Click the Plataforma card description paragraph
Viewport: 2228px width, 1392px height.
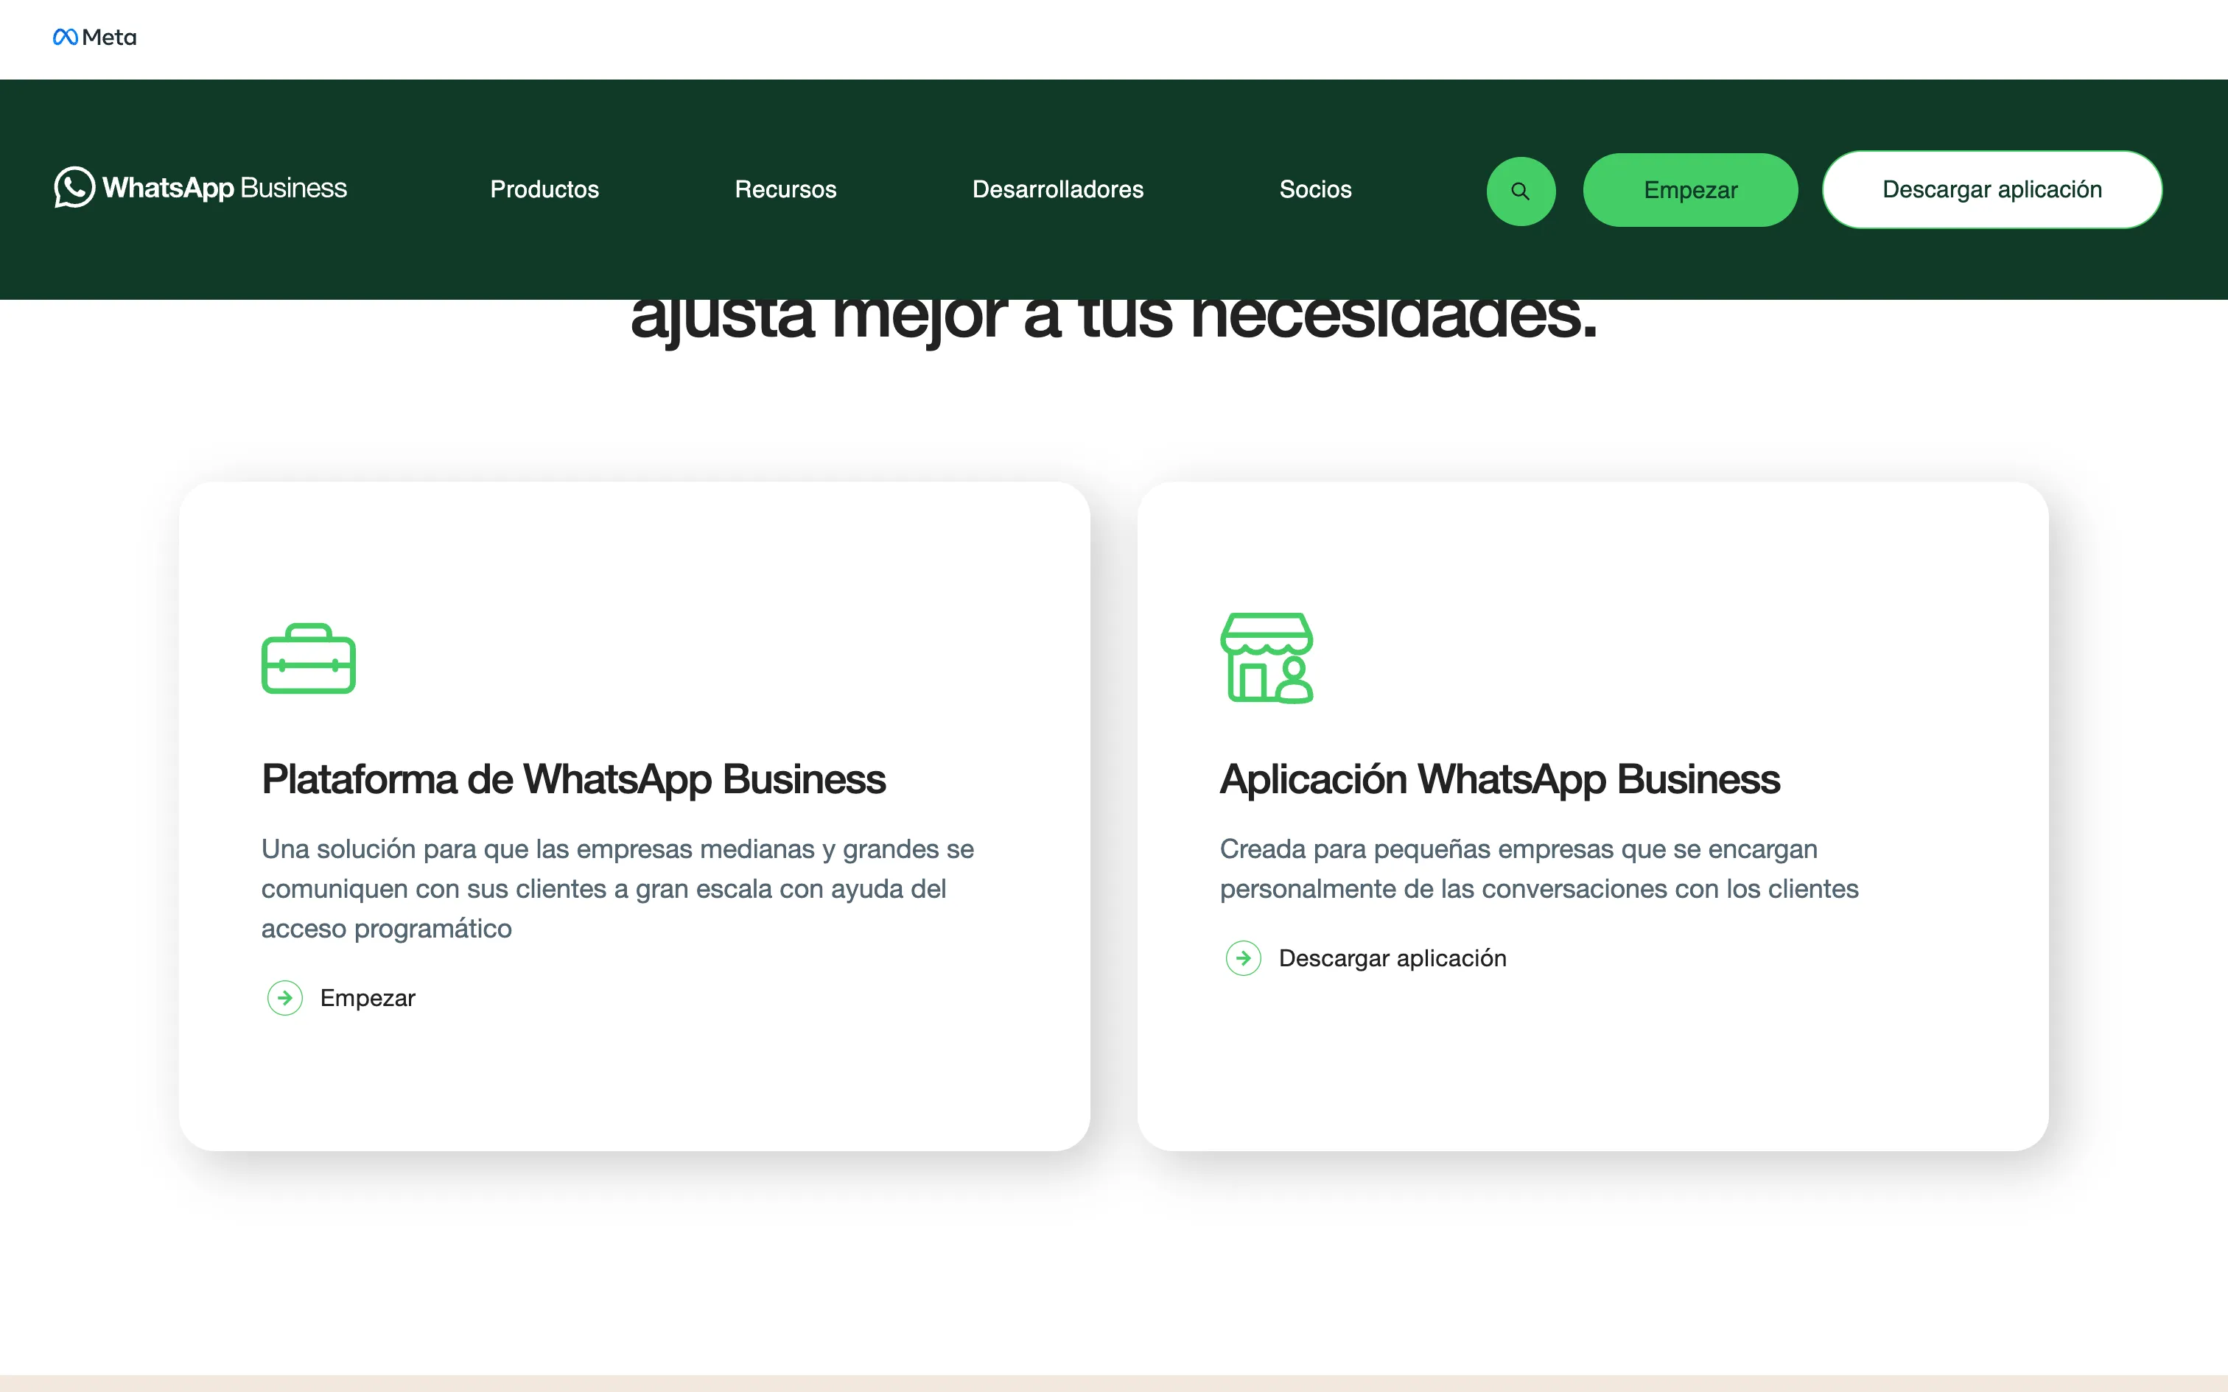point(617,888)
